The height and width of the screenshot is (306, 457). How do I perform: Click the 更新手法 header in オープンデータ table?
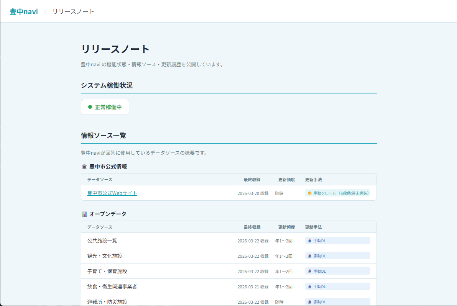[x=313, y=227]
